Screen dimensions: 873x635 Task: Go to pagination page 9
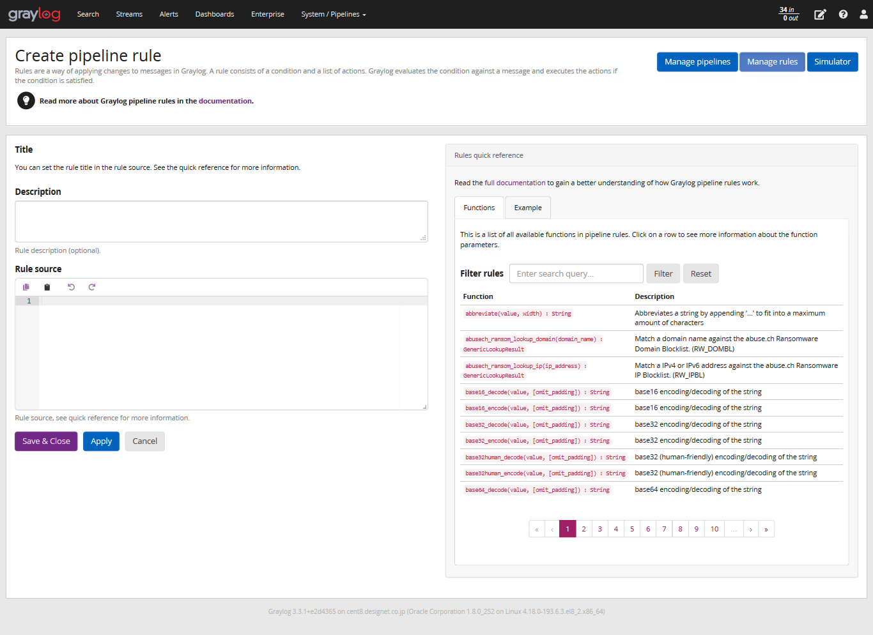(x=696, y=529)
